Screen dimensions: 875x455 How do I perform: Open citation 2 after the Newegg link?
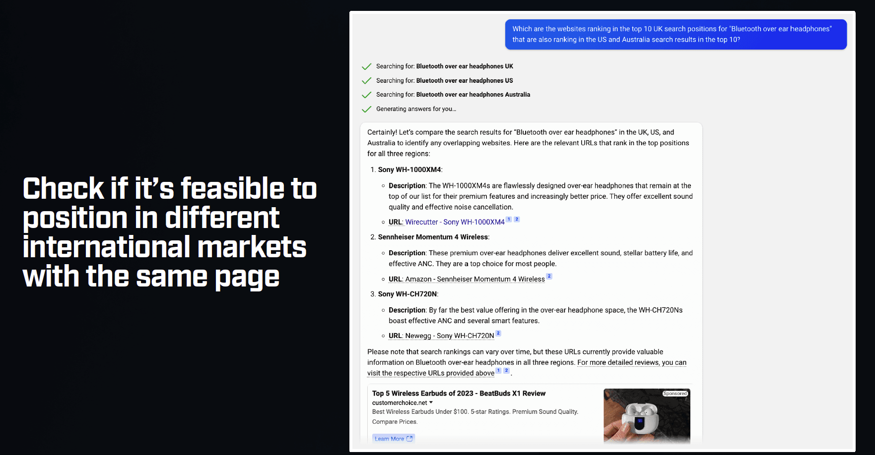(x=498, y=333)
